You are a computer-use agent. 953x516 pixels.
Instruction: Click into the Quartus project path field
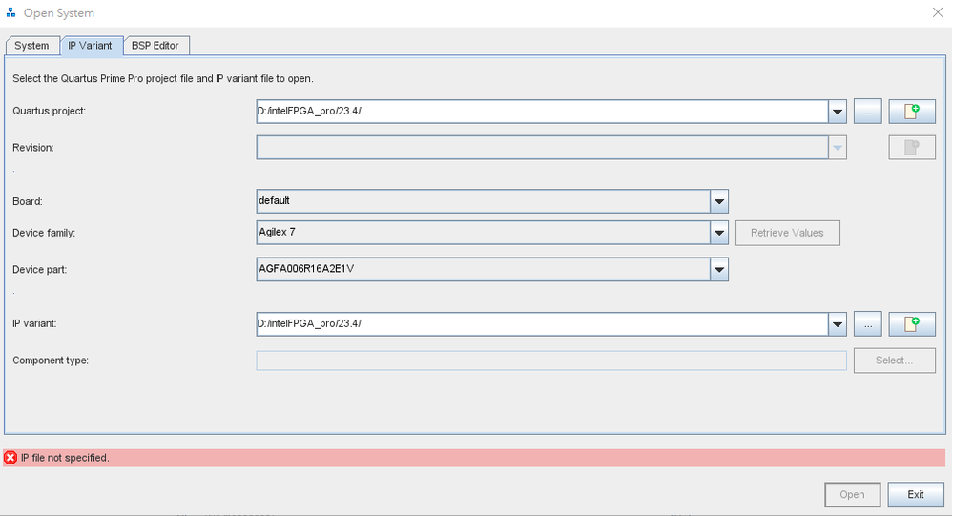pos(540,112)
